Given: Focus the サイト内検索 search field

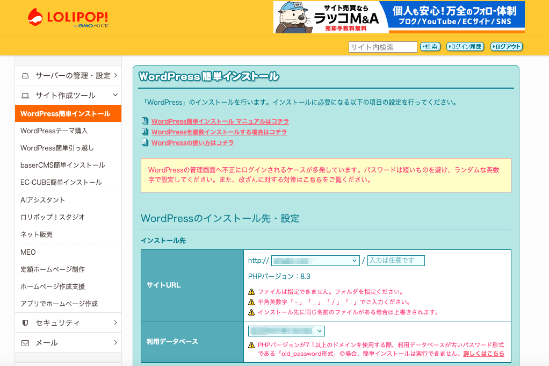Looking at the screenshot, I should pos(382,47).
